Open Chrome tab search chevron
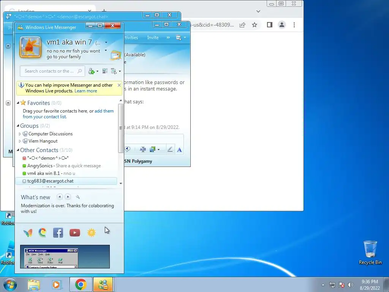The height and width of the screenshot is (292, 389). pos(258,11)
